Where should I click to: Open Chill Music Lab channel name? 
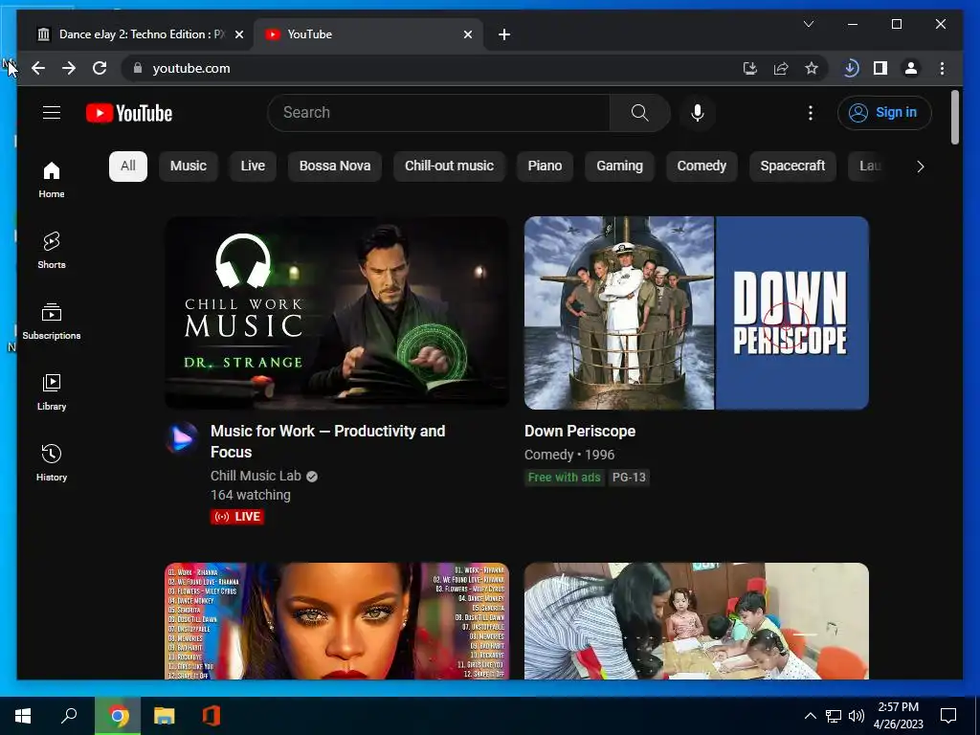256,476
